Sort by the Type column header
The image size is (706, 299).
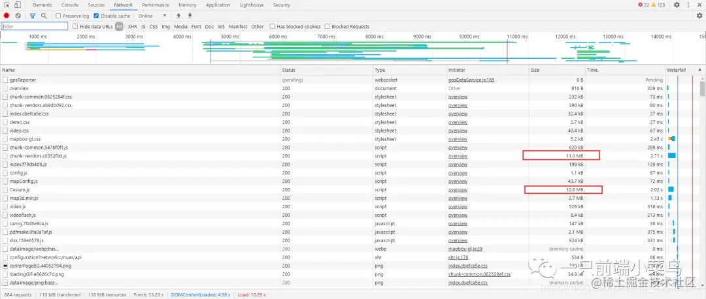(x=409, y=70)
